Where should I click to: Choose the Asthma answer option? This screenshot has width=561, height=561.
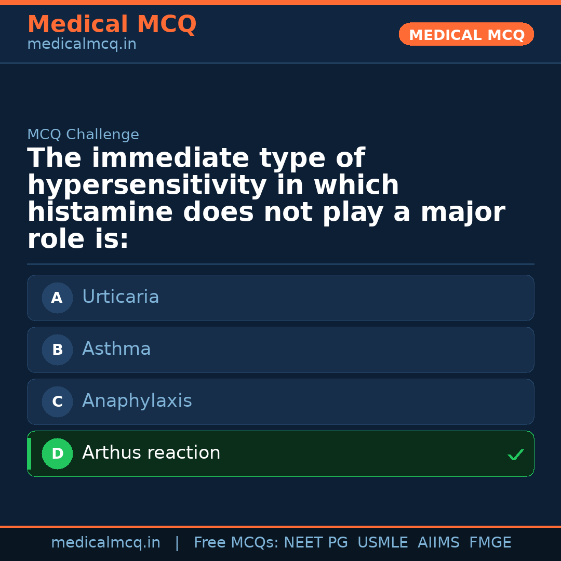pos(116,349)
